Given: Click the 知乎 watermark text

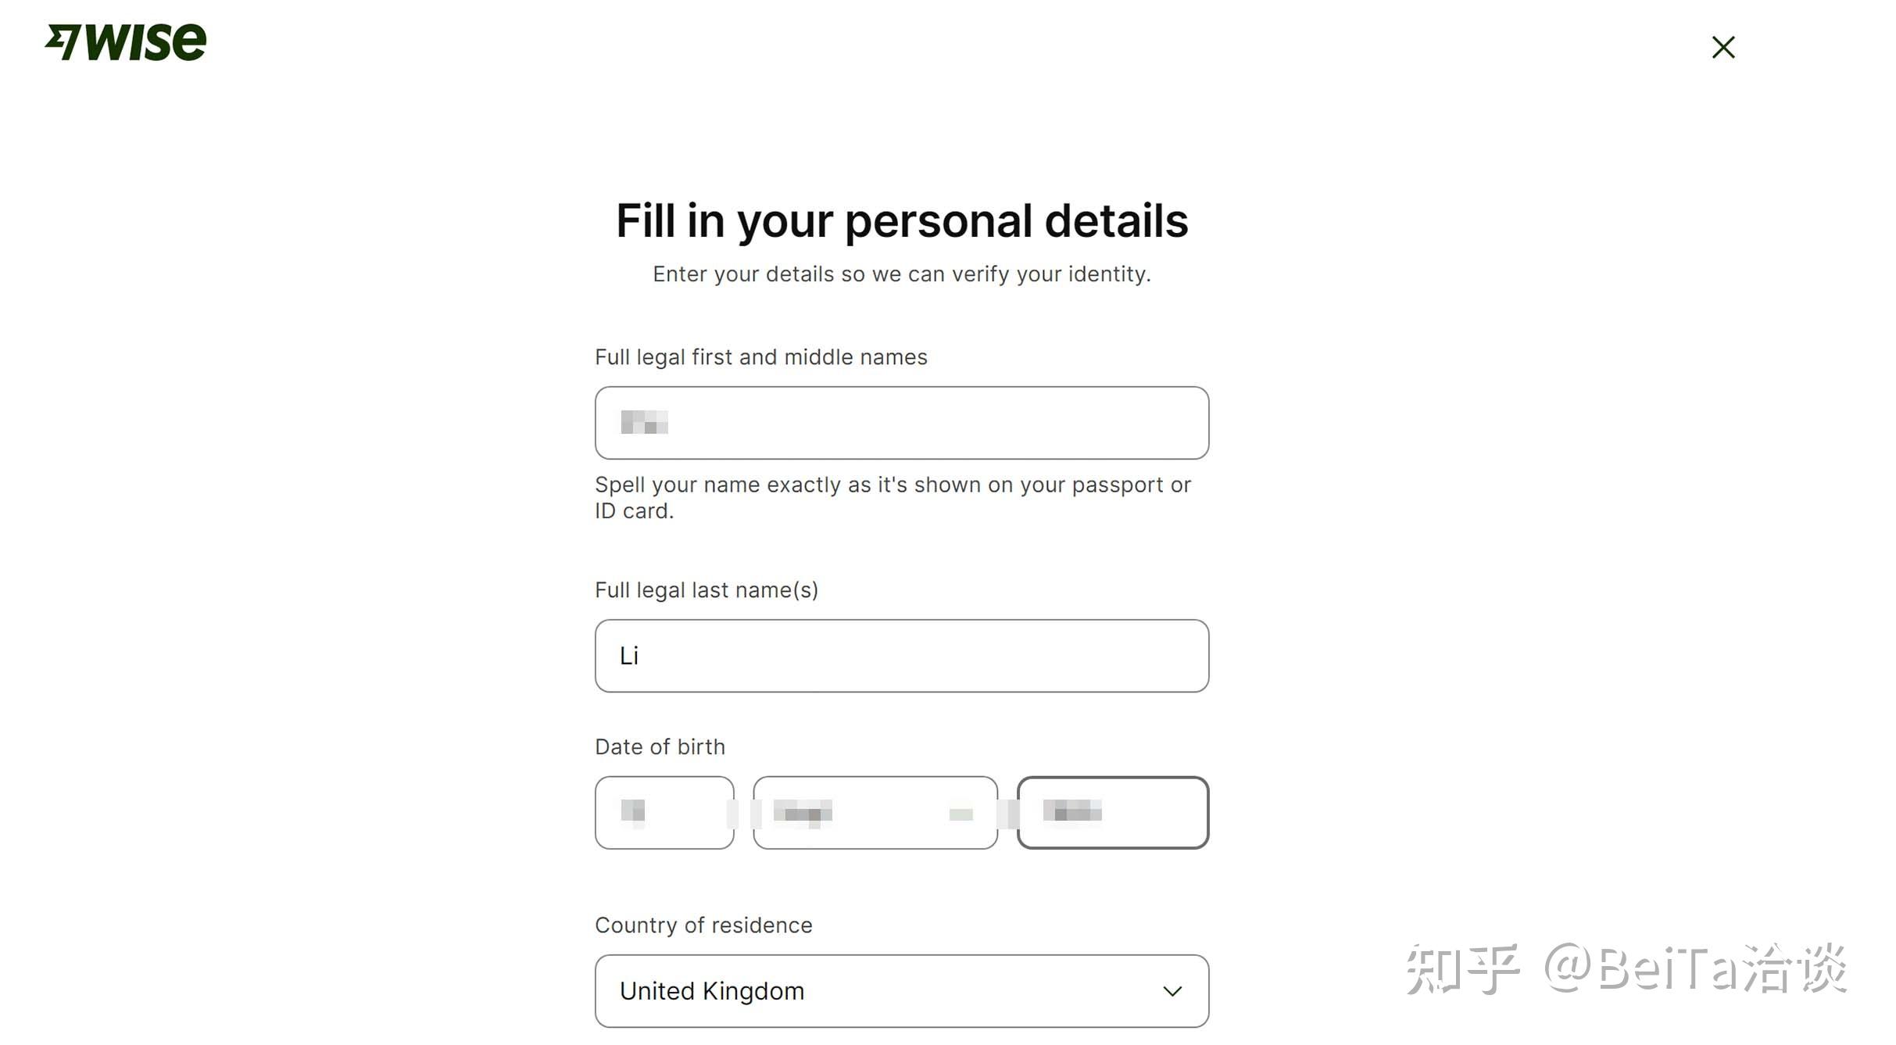Looking at the screenshot, I should coord(1462,969).
